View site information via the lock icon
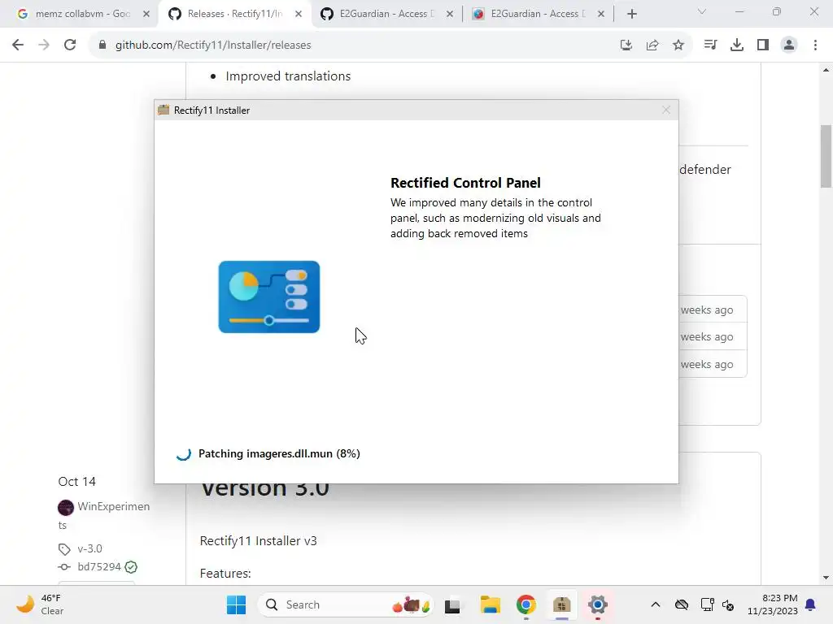This screenshot has height=624, width=833. coord(102,45)
